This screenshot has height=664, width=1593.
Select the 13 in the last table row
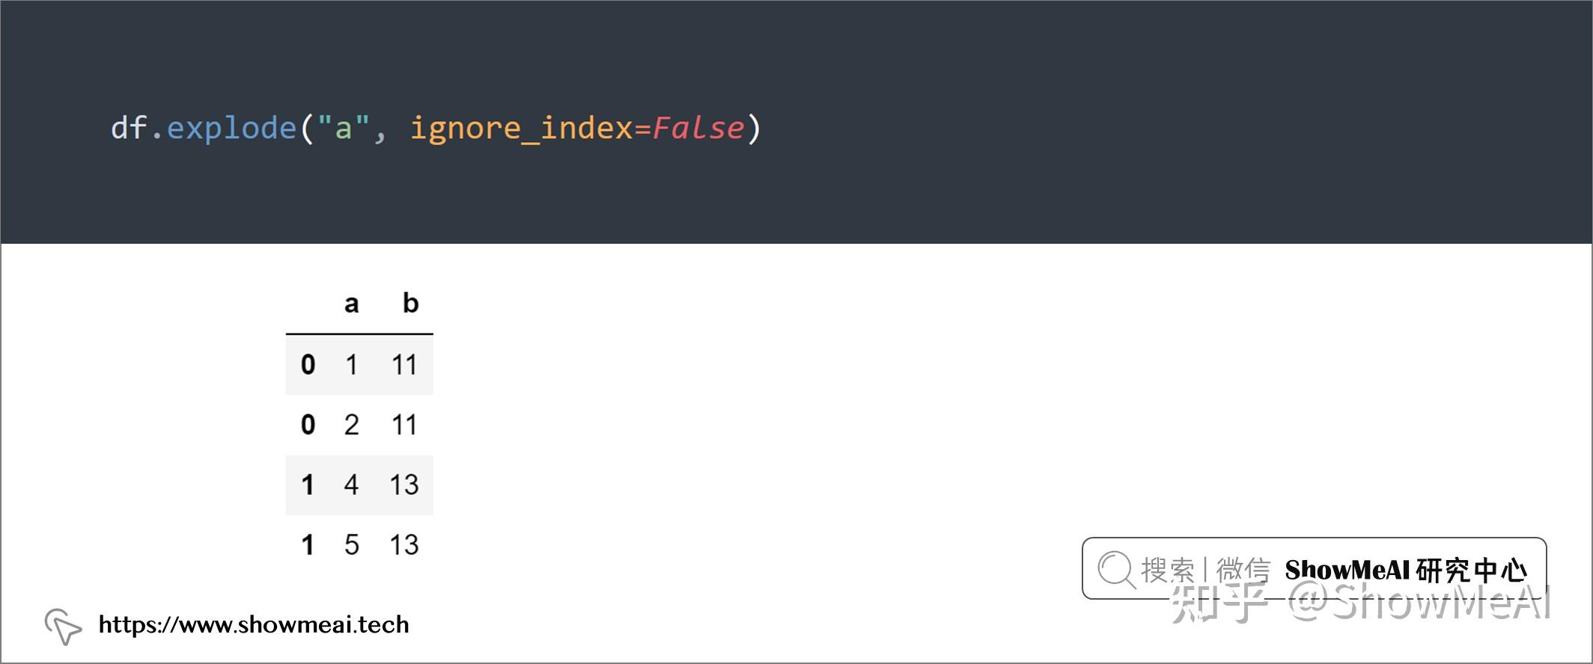[x=404, y=544]
